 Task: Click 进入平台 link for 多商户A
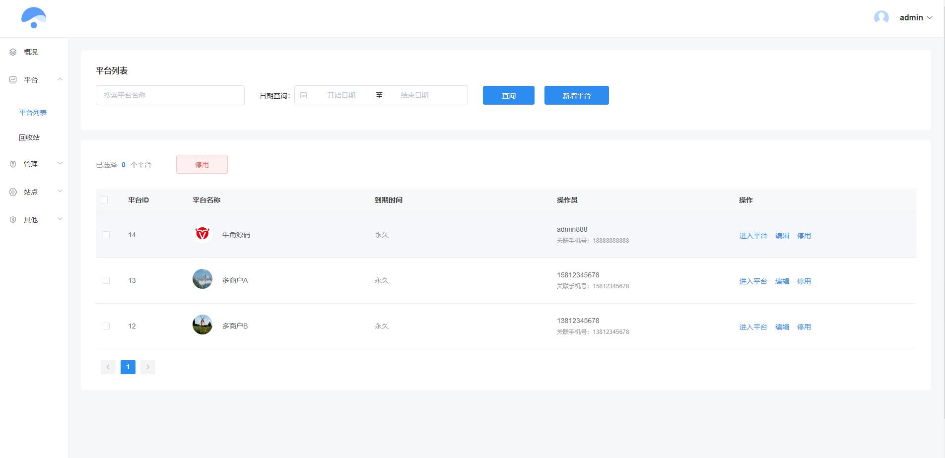[753, 281]
